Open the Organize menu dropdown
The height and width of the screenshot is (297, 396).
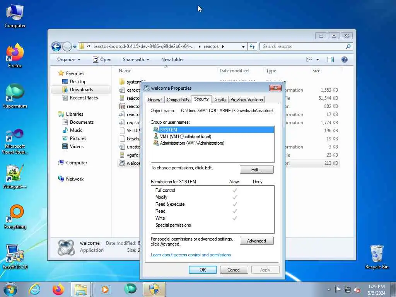pyautogui.click(x=69, y=60)
